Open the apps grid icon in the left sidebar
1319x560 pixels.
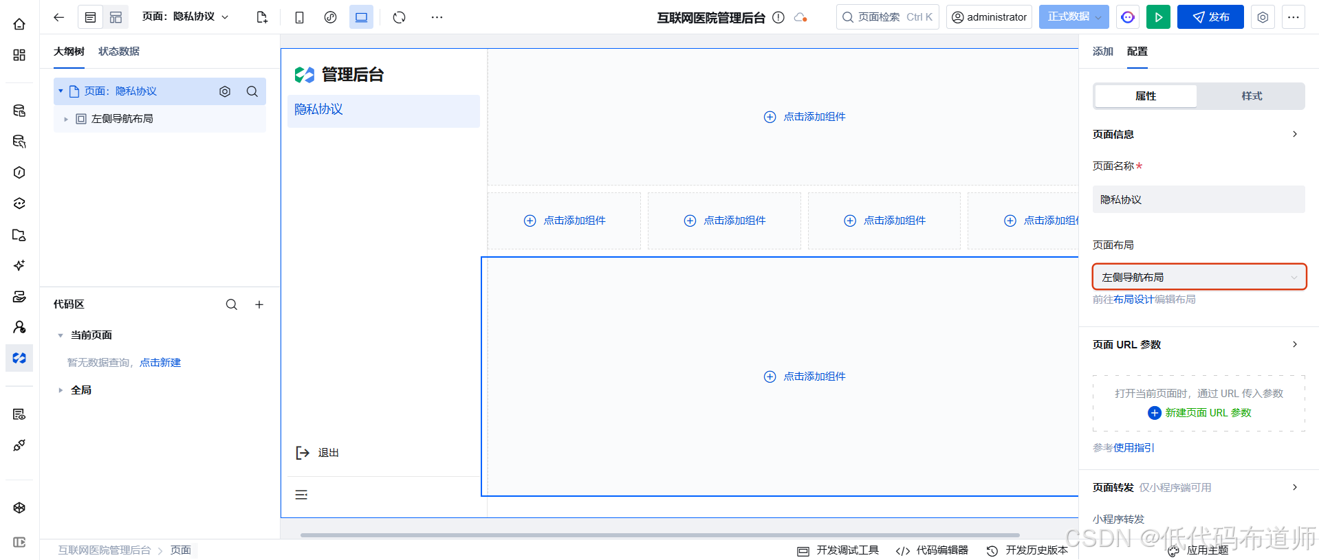[19, 55]
